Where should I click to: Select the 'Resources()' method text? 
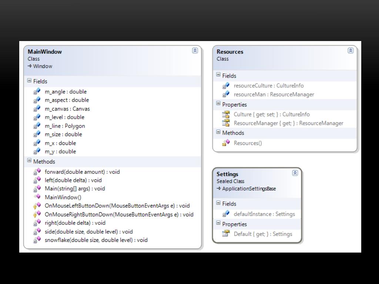coord(248,143)
